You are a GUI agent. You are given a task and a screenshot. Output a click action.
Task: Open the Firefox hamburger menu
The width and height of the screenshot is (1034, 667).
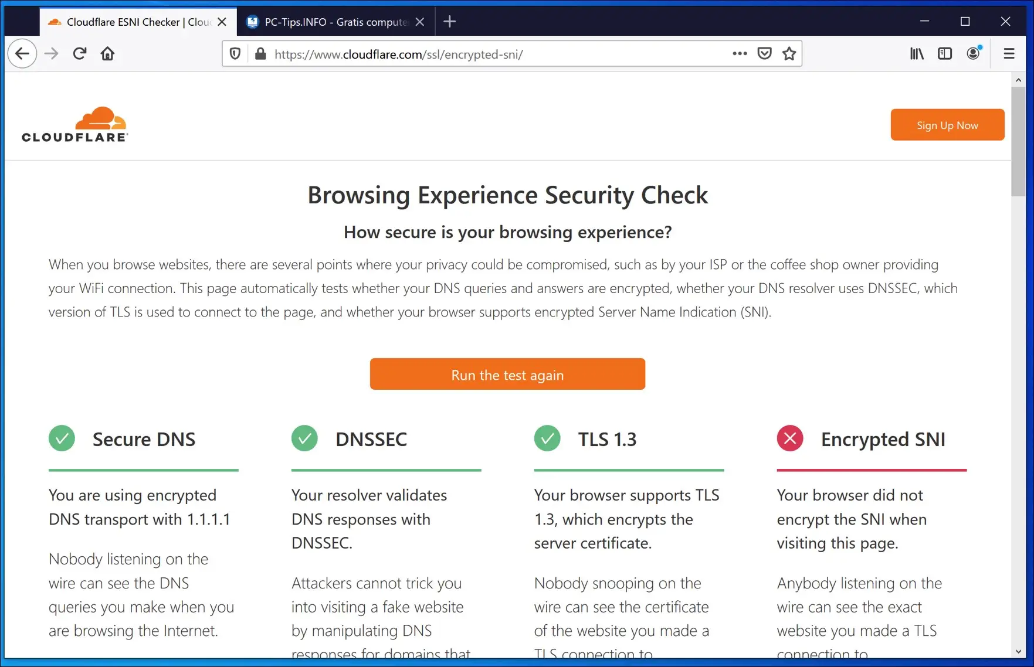(1009, 54)
